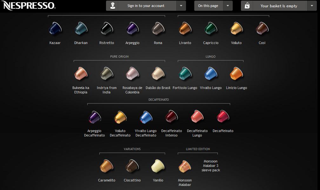Select the Decaffeinato Intenso capsule image
320x190 pixels.
171,117
